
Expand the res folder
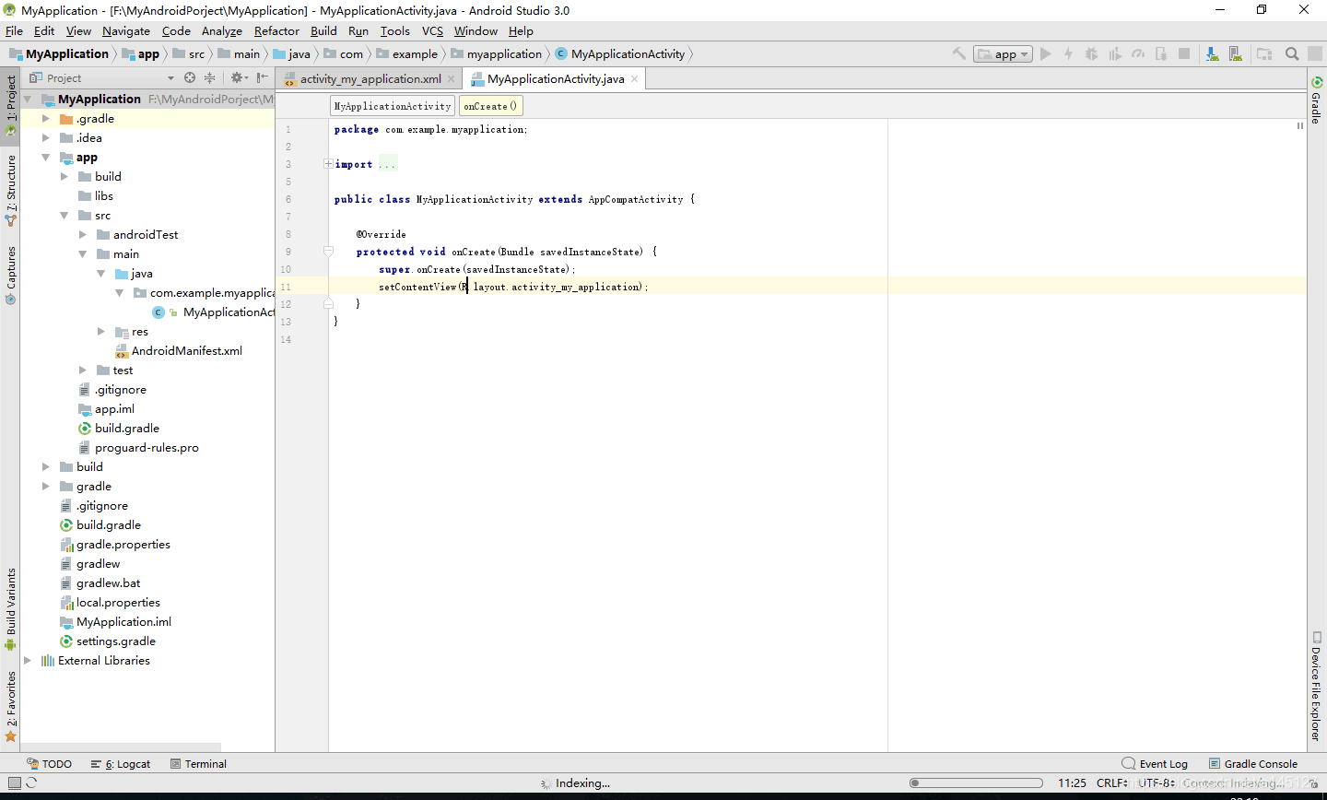(x=100, y=332)
